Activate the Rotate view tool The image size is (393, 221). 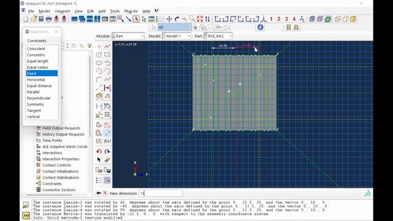pos(177,19)
